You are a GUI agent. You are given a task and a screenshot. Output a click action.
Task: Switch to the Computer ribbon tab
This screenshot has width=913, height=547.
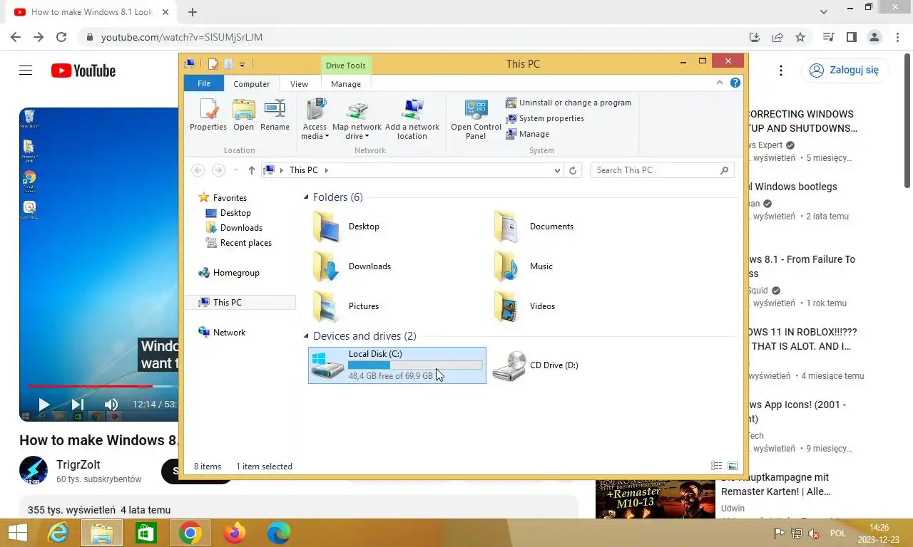click(x=252, y=83)
